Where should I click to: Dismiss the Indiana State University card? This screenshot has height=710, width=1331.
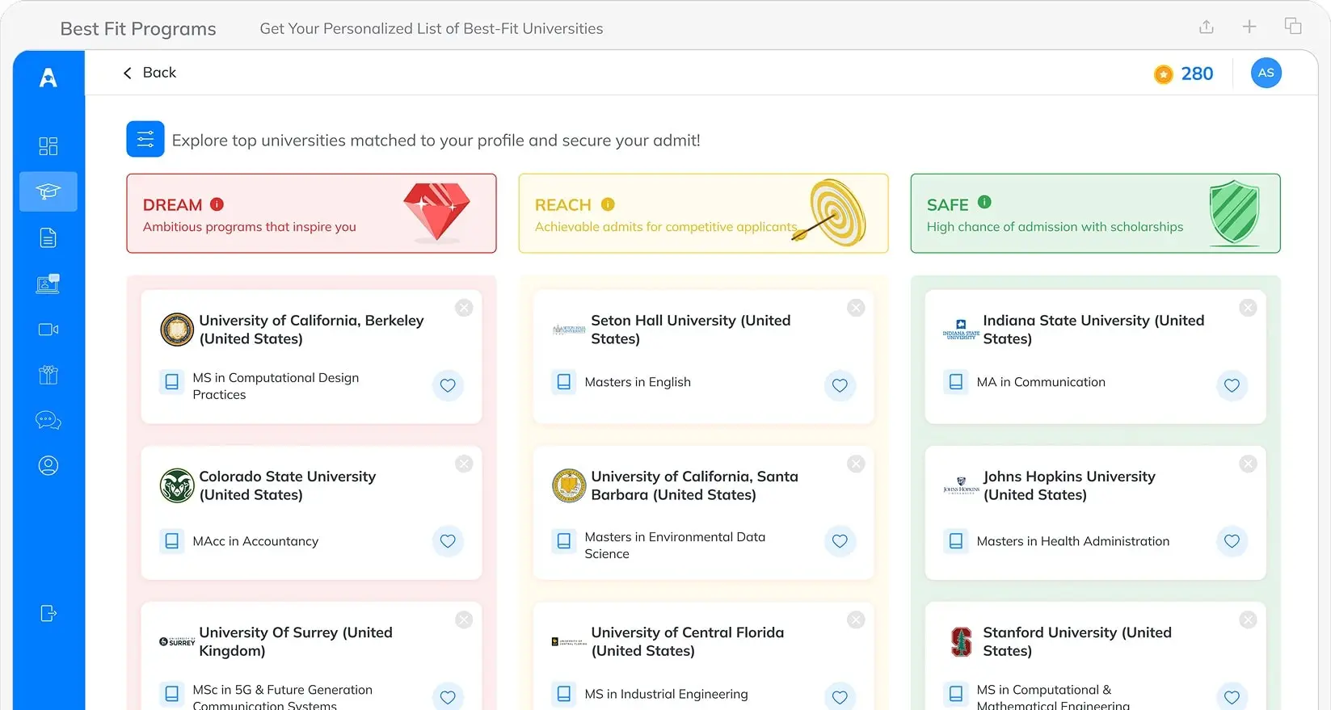[1248, 308]
